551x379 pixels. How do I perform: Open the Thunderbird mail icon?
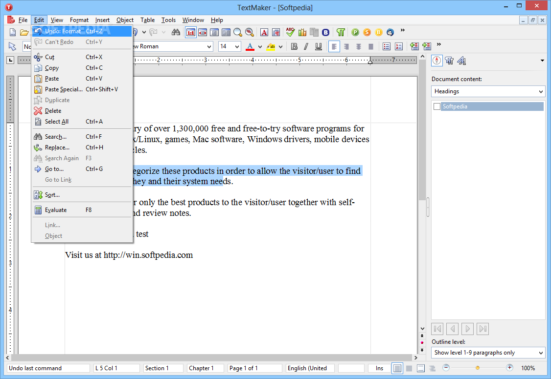click(390, 33)
